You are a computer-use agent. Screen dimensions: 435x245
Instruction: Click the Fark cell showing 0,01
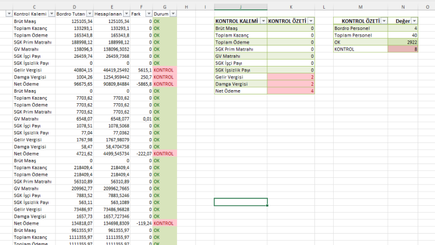point(142,119)
